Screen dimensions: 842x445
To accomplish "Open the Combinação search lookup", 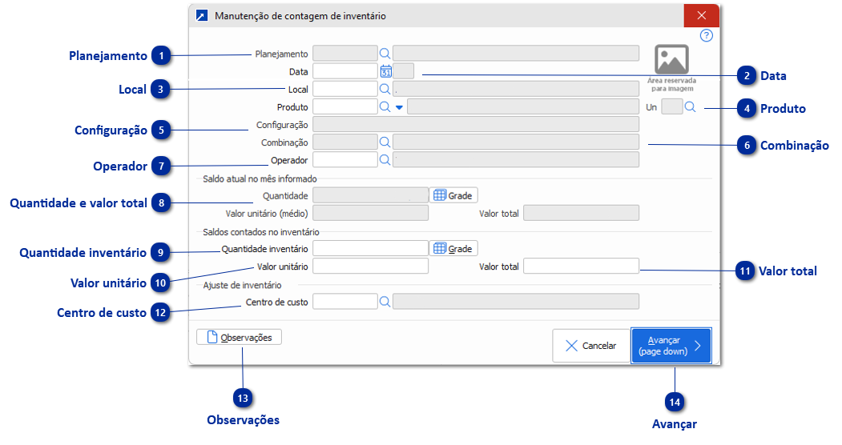I will pyautogui.click(x=385, y=142).
